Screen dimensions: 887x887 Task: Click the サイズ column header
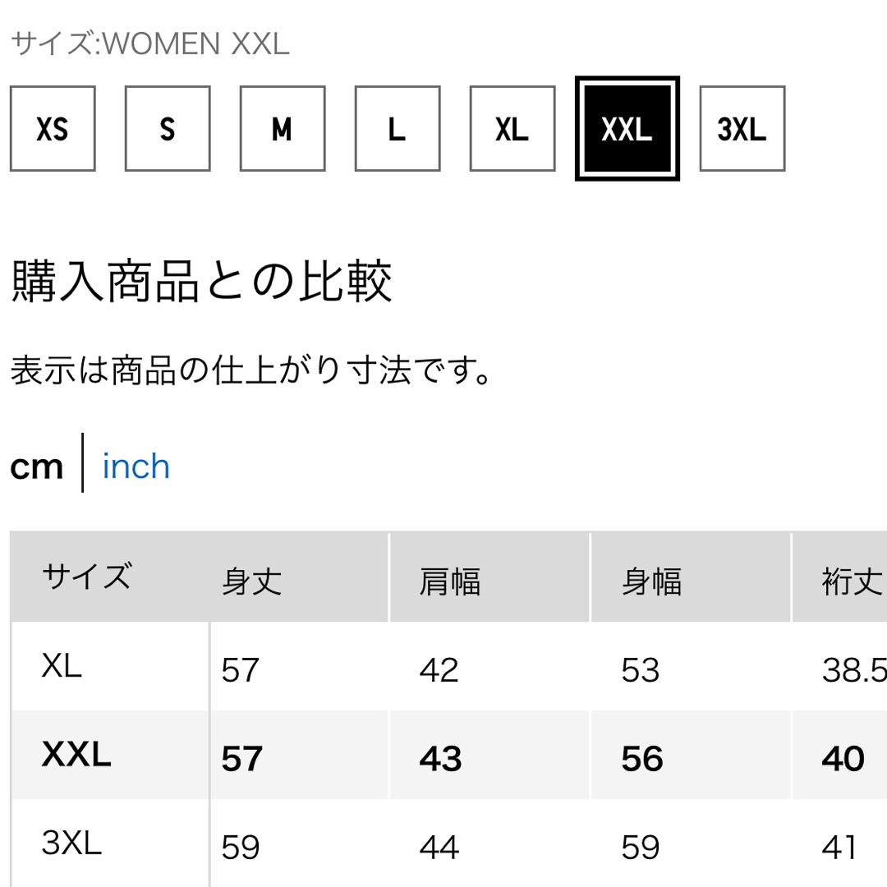click(87, 577)
